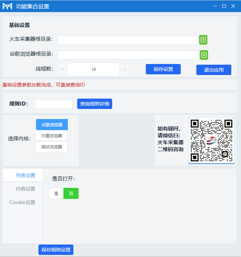Image resolution: width=241 pixels, height=257 pixels.
Task: Switch to the Cookie设置 tab
Action: pos(22,202)
